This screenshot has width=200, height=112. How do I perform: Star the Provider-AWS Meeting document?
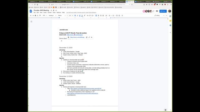(x=51, y=10)
